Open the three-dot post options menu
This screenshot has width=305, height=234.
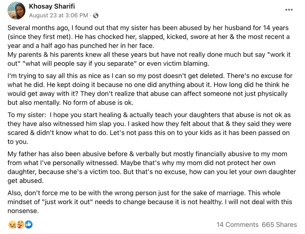[x=289, y=10]
